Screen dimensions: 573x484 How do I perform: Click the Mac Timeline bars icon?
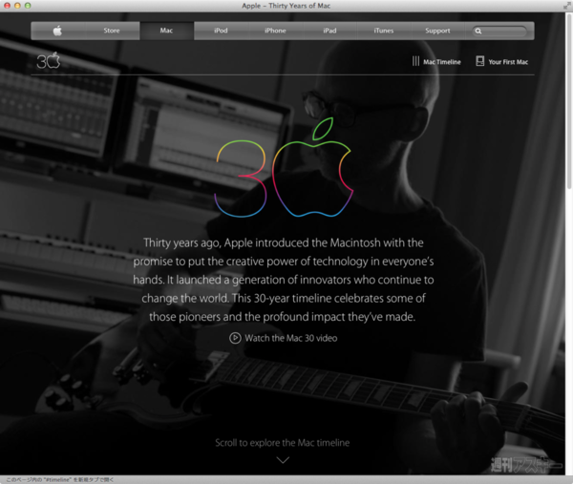(x=415, y=61)
